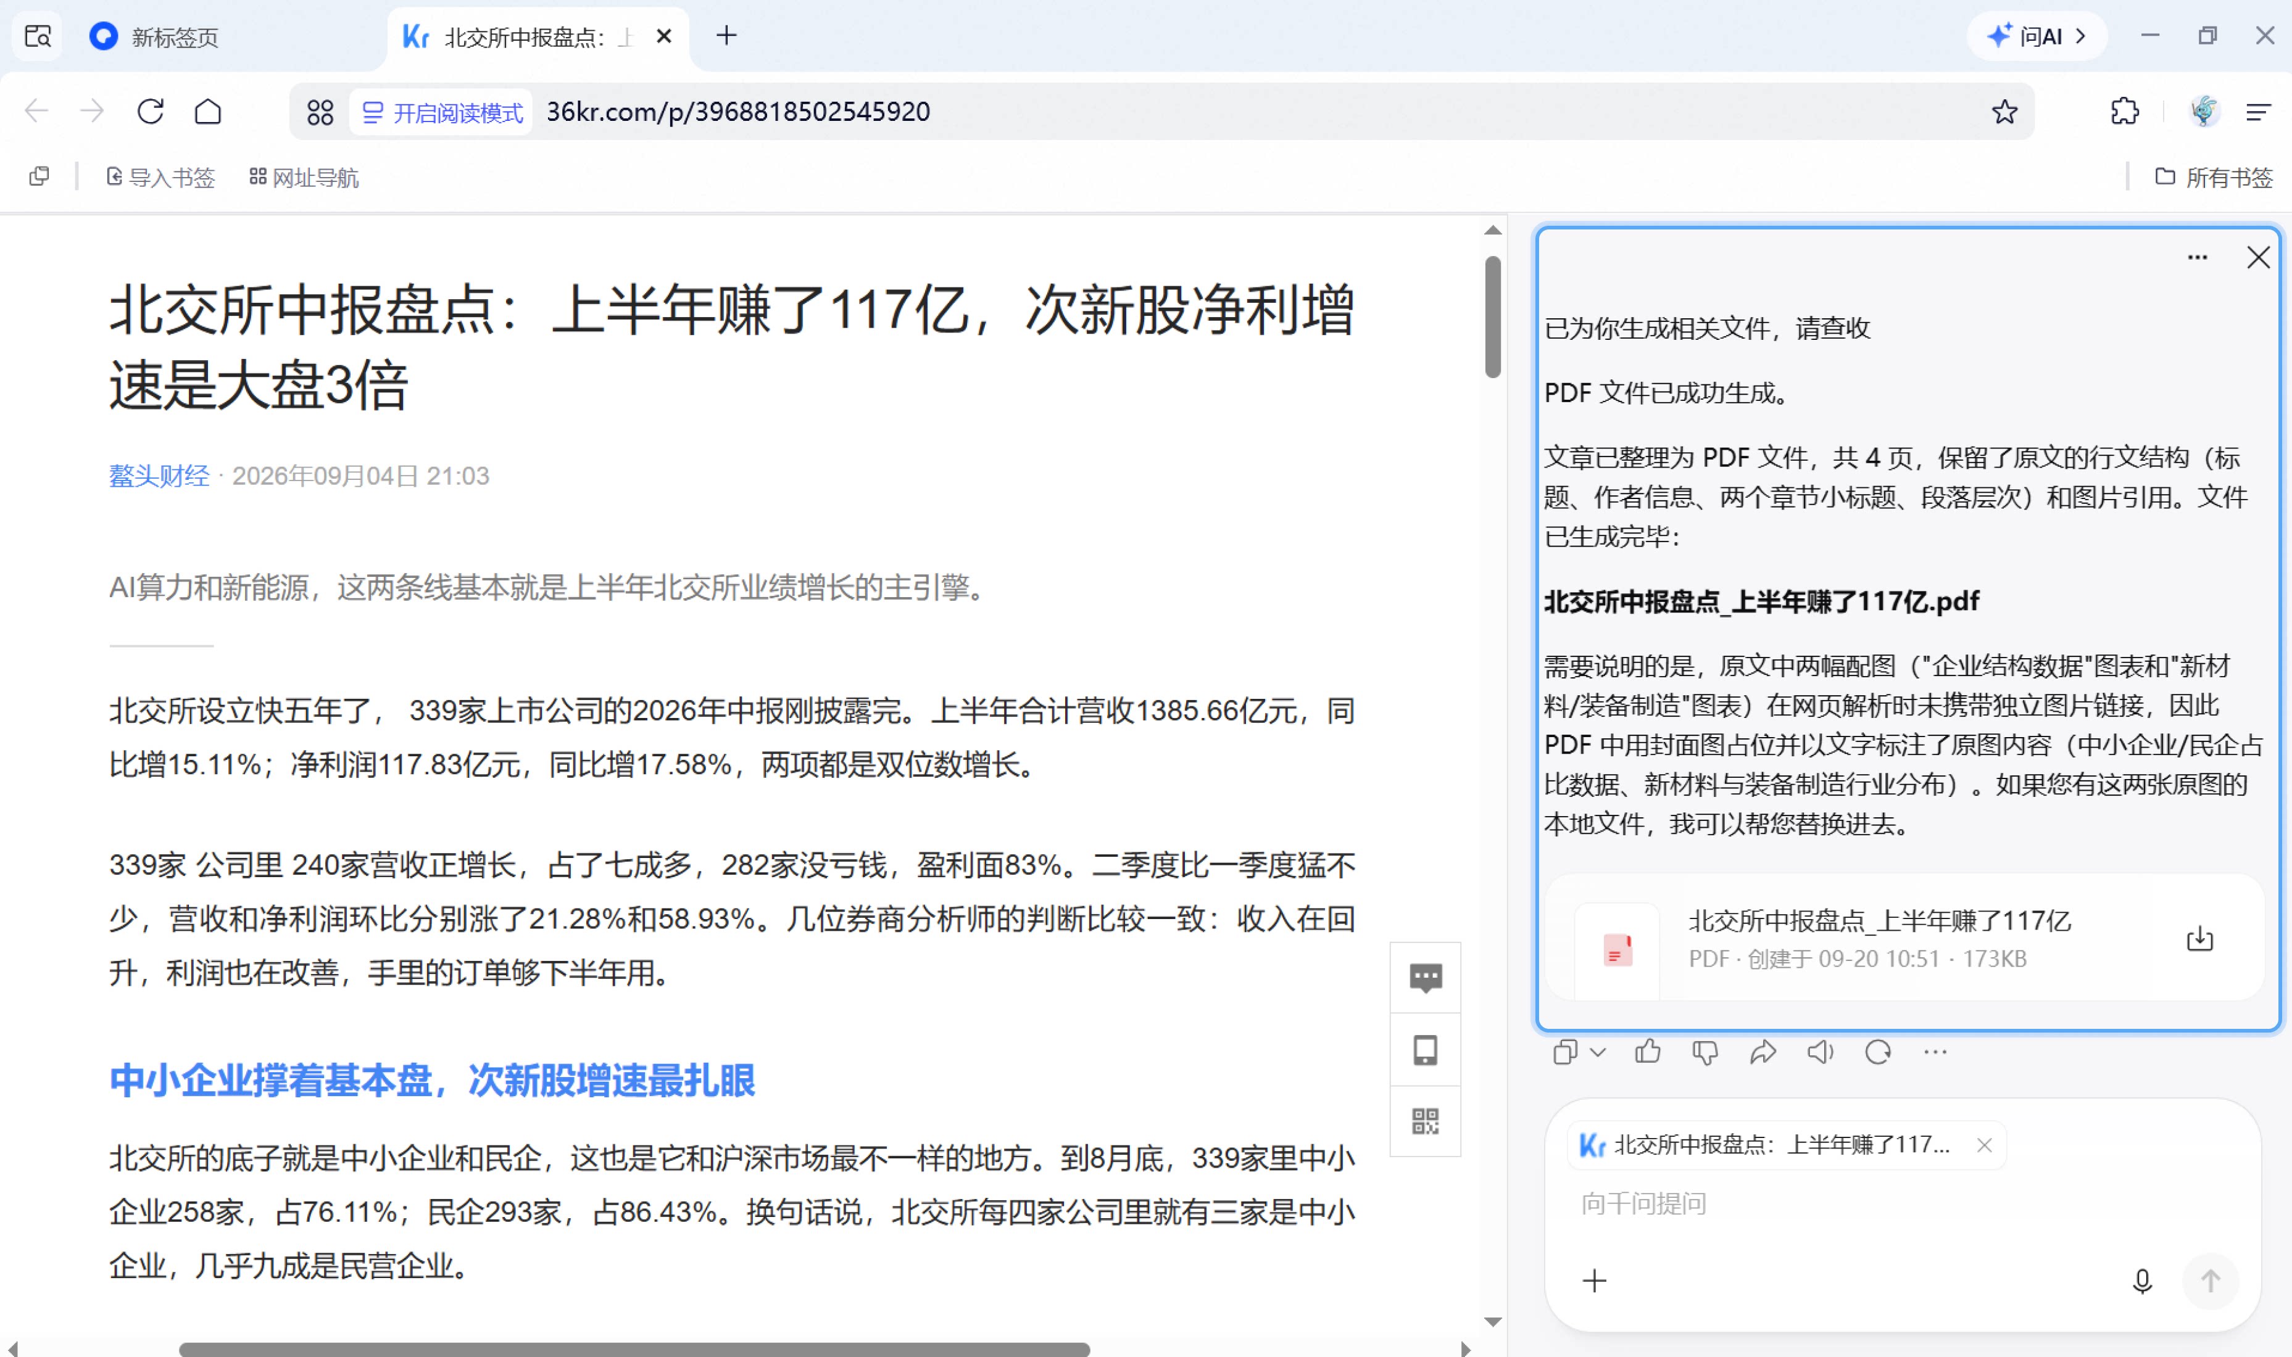Click the scroll up arrow of the page
Viewport: 2292px width, 1357px height.
pyautogui.click(x=1493, y=231)
